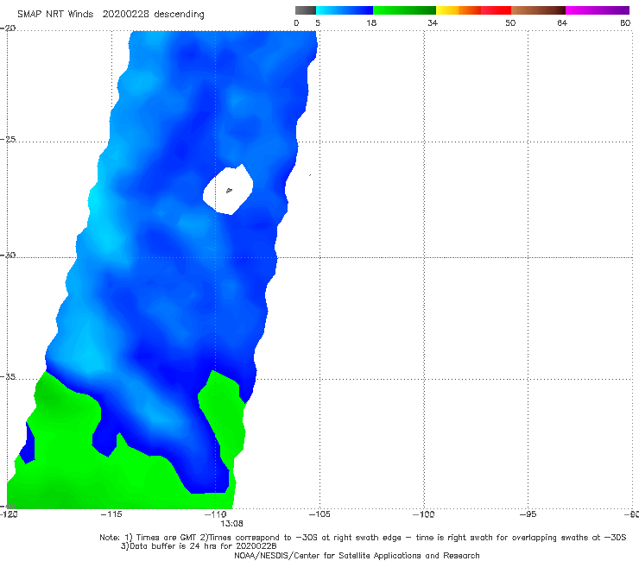Select the gray 0-5 colorbar segment
The height and width of the screenshot is (561, 639).
(x=306, y=10)
